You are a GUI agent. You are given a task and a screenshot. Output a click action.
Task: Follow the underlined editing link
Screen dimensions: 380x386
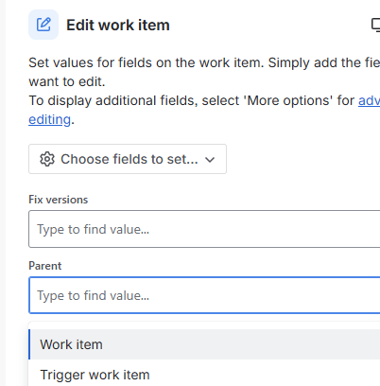(49, 119)
